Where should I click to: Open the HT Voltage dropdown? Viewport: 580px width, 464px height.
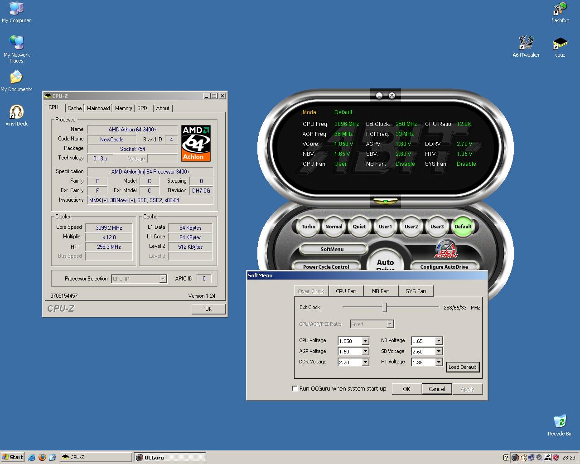pos(438,362)
